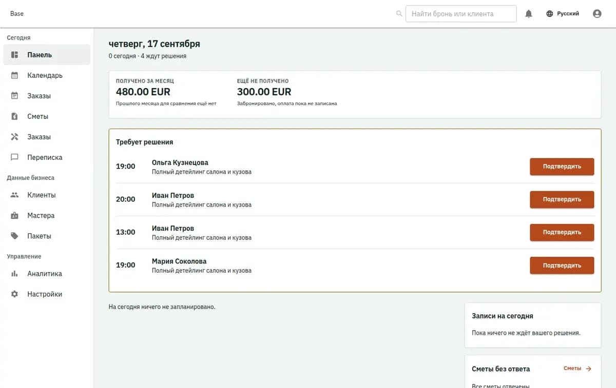Click the 13:00 time in the list

[126, 232]
